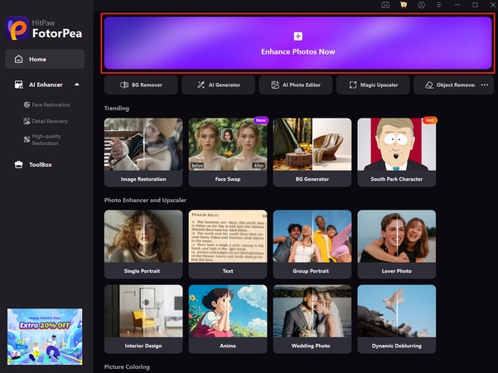
Task: Open the BG Remover tool button
Action: [x=141, y=85]
